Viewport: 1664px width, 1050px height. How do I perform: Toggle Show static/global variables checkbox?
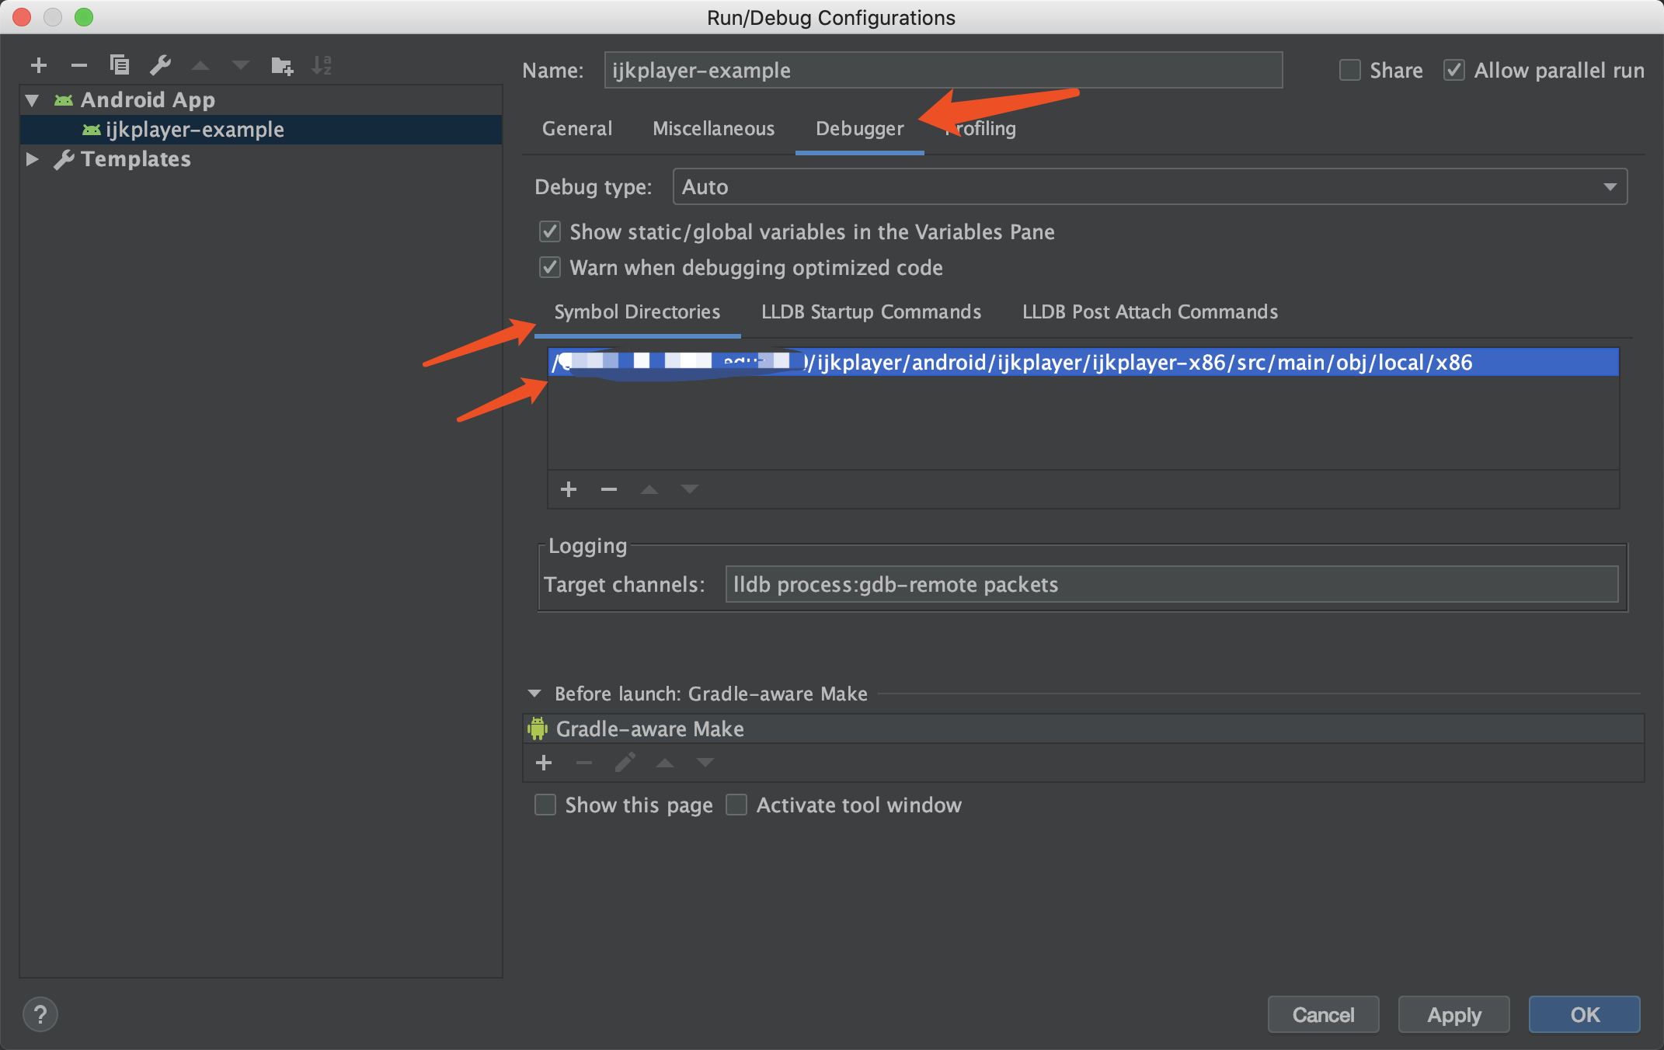[549, 232]
